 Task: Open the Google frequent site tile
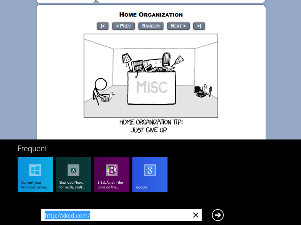(150, 174)
